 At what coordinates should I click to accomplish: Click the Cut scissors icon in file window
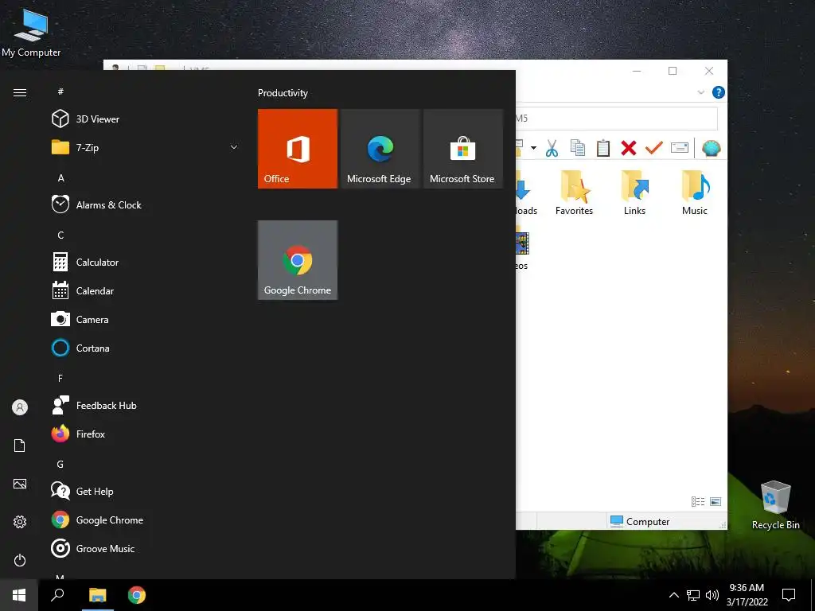(x=552, y=148)
